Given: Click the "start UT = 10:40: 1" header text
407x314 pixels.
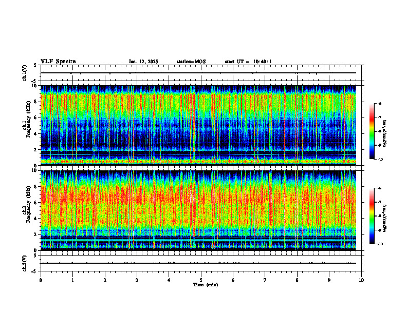Looking at the screenshot, I should [248, 62].
